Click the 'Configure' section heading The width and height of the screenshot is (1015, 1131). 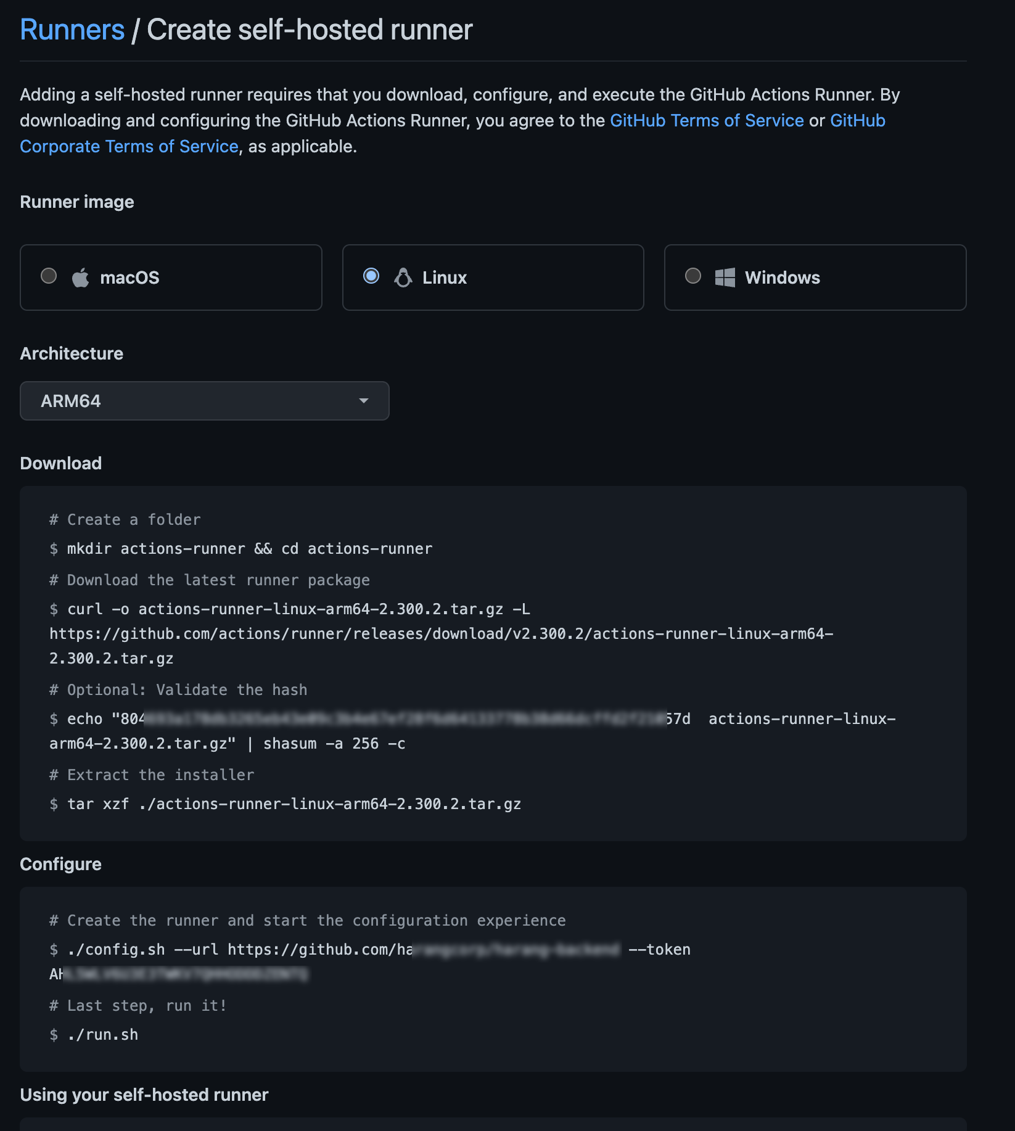[60, 864]
